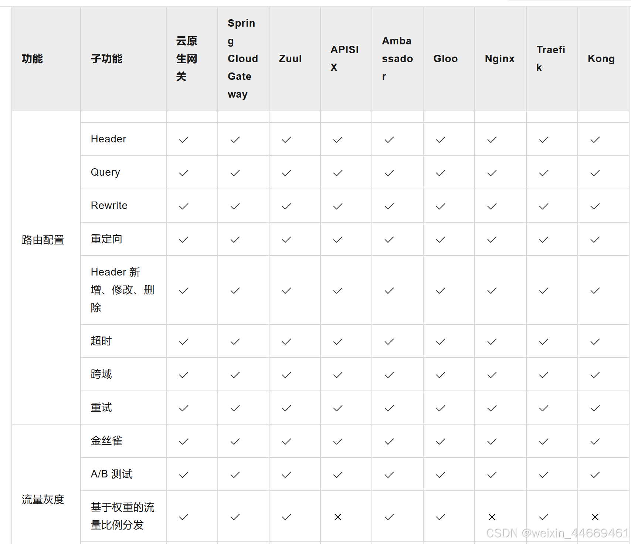631x544 pixels.
Task: Click weighted traffic checkmark under Traefik
Action: point(544,517)
